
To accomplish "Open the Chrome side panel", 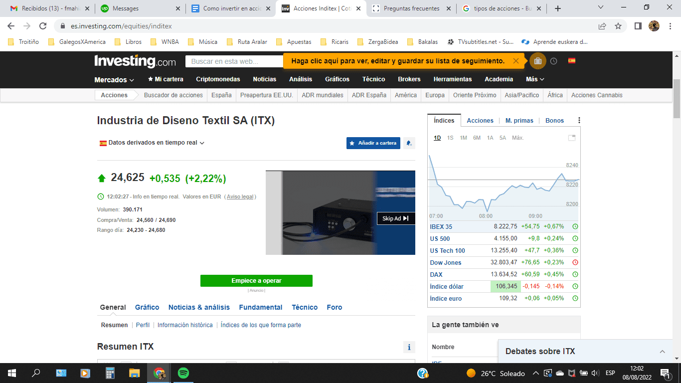I will (638, 26).
